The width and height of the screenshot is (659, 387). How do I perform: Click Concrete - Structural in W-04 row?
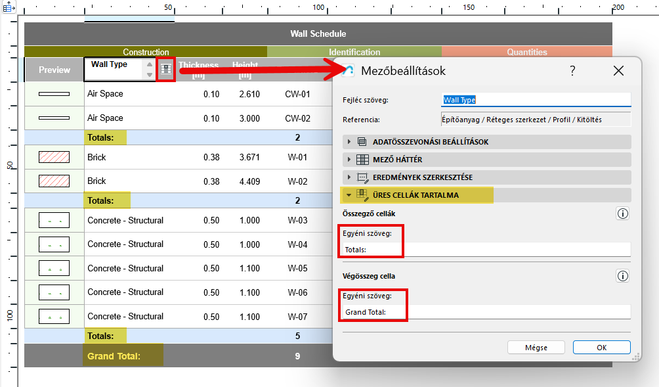(125, 244)
